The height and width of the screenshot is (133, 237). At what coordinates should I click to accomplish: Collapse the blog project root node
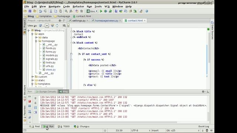tap(29, 30)
